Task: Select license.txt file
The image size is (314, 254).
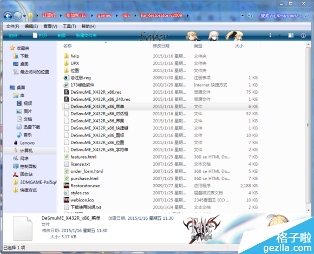Action: point(161,164)
